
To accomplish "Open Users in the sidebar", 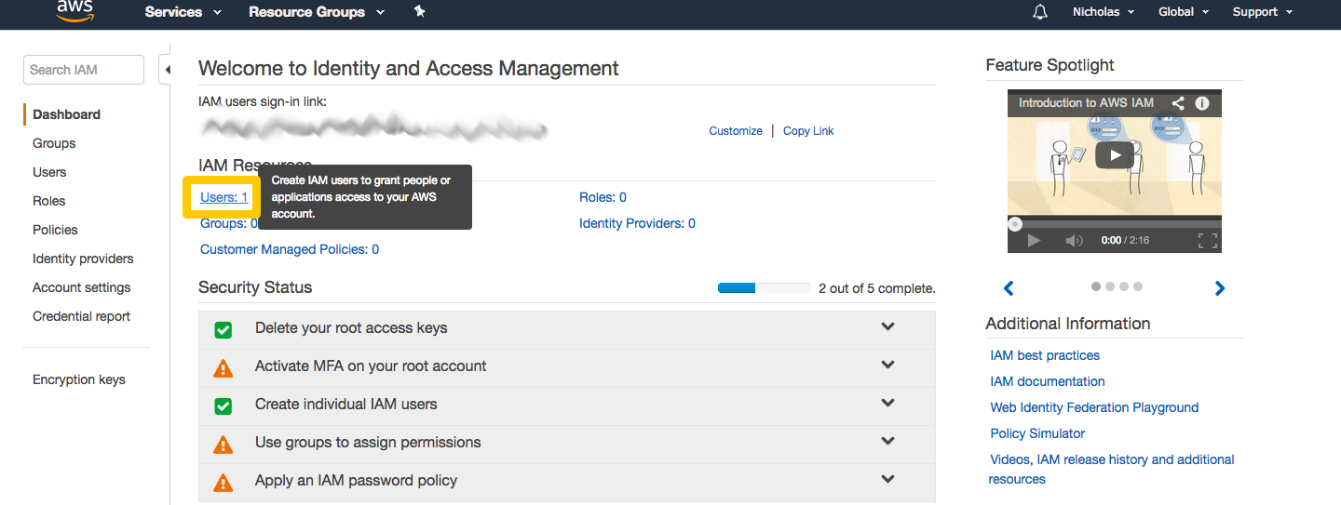I will (x=49, y=172).
